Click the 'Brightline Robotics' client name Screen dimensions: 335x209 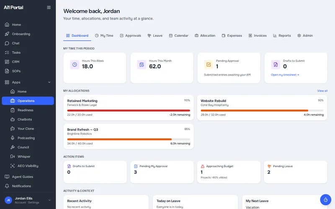[x=80, y=134]
